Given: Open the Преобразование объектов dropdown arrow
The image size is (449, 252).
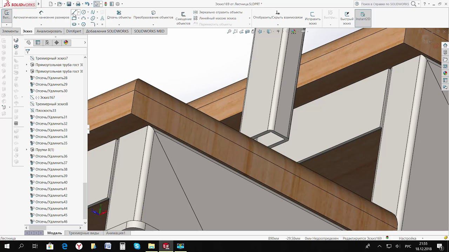Looking at the screenshot, I should (153, 24).
